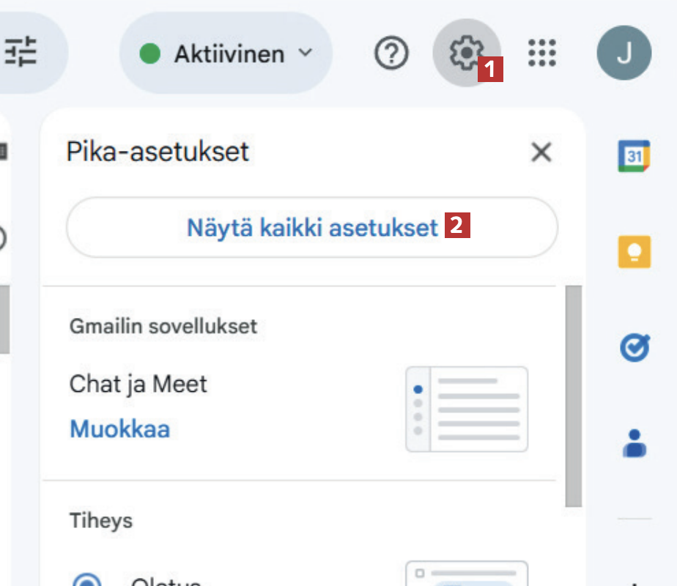677x586 pixels.
Task: Click the Oletus density preview thumbnail
Action: coord(467,574)
